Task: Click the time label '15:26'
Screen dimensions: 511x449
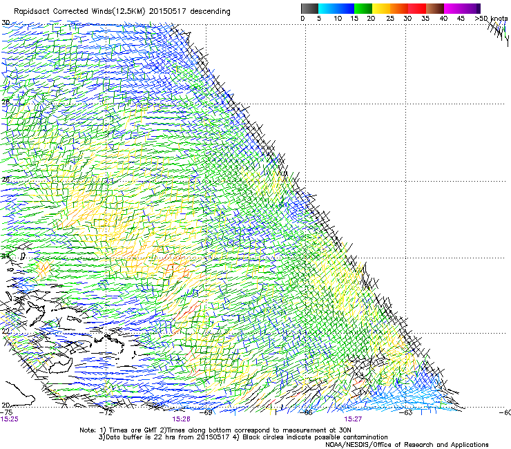Action: pyautogui.click(x=181, y=419)
